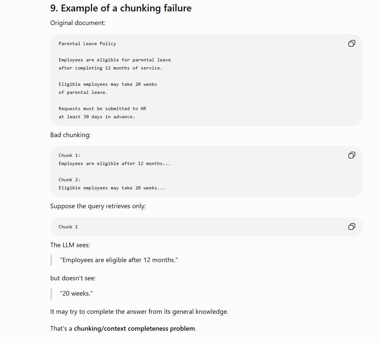Copy the Parental Leave Policy code block
This screenshot has height=343, width=379.
click(352, 44)
